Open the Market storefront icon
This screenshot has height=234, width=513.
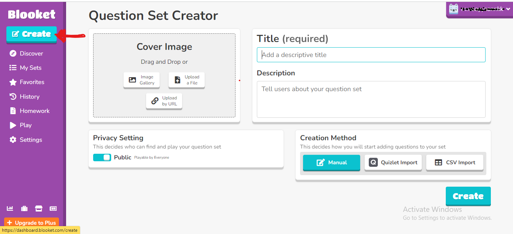[39, 208]
